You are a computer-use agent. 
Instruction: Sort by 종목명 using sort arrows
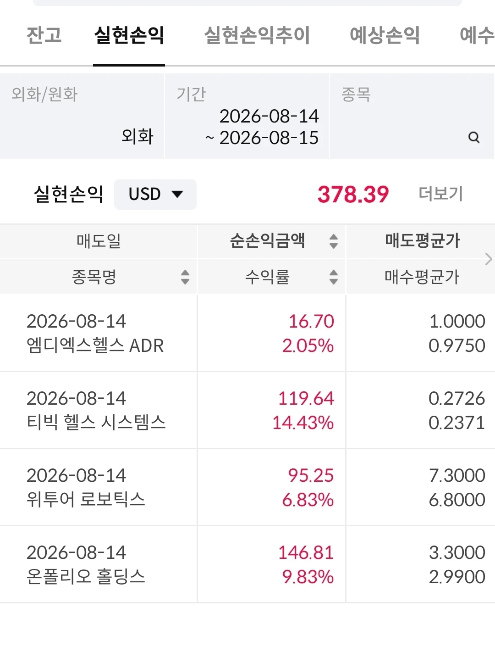coord(185,277)
